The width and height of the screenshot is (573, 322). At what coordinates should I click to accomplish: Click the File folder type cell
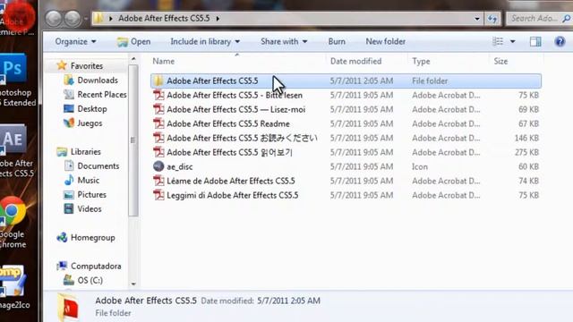(430, 81)
